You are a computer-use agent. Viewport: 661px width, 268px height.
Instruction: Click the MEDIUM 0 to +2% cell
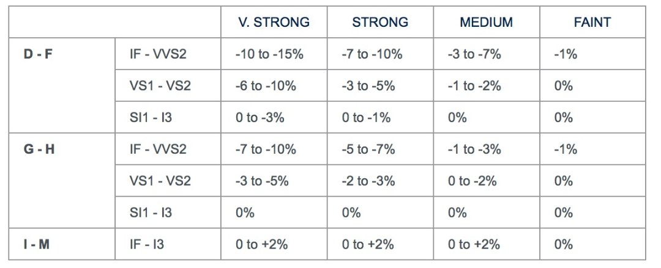point(474,245)
